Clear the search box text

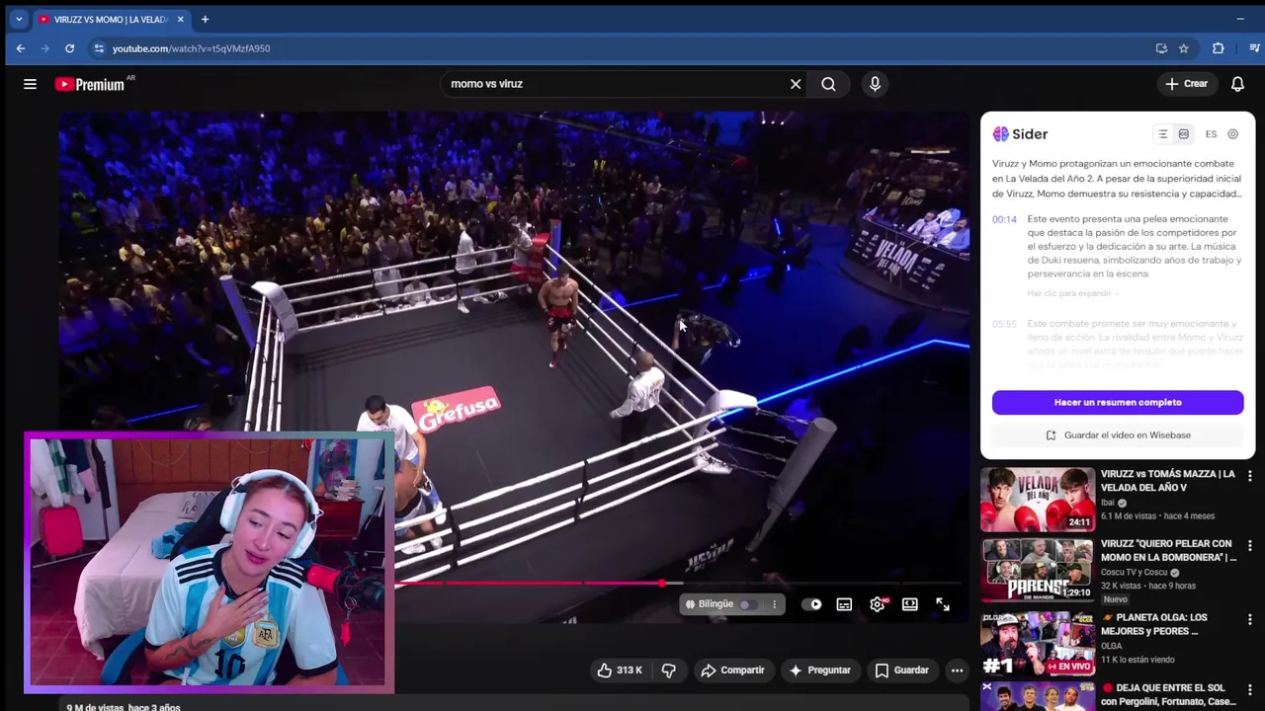[x=796, y=84]
